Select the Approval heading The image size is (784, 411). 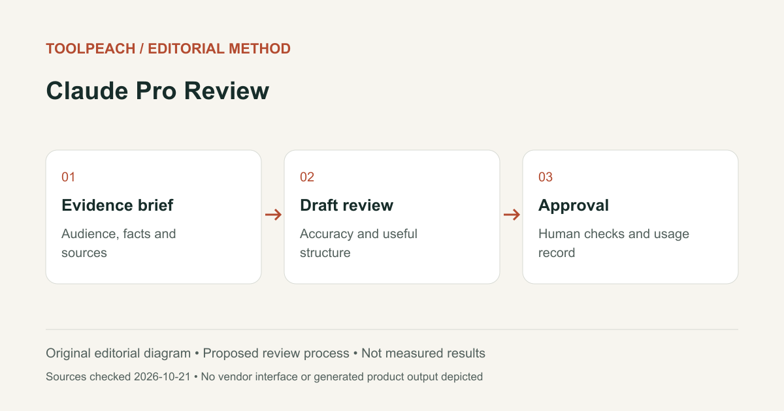click(574, 205)
